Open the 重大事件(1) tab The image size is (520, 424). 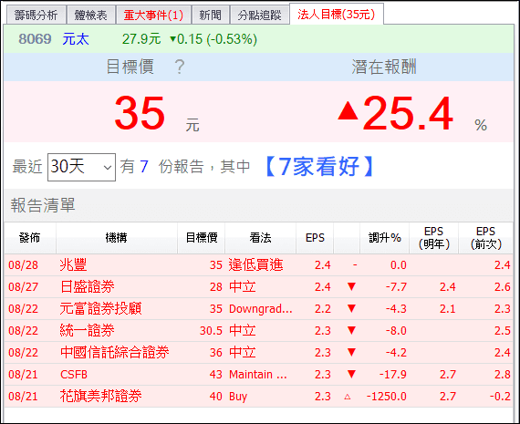click(x=153, y=16)
